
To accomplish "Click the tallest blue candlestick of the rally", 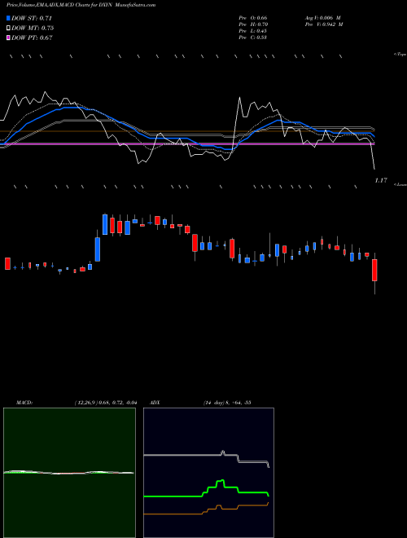I will pos(98,249).
